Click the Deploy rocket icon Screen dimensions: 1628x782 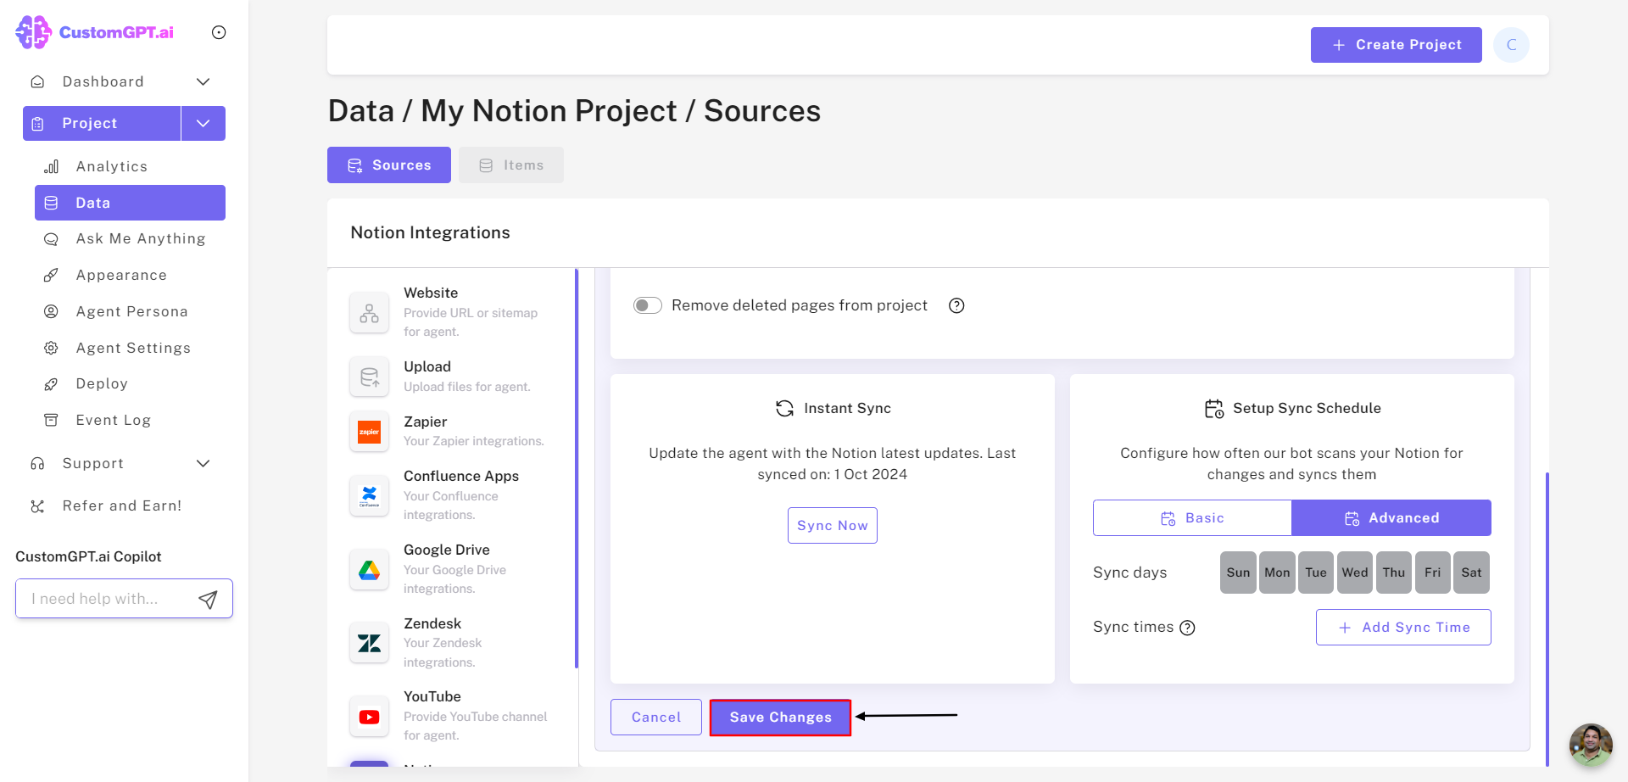(51, 384)
